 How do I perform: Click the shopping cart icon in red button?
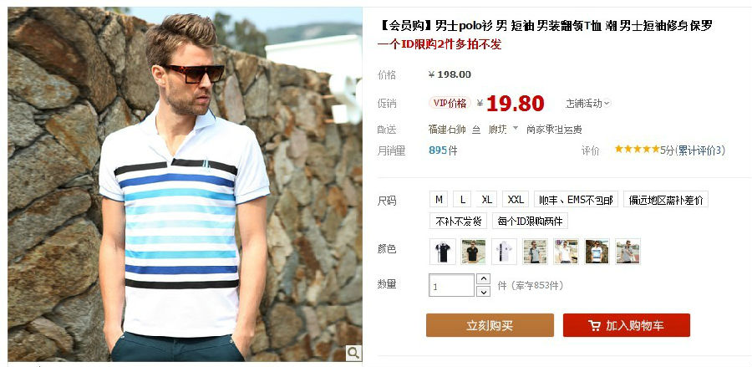click(x=594, y=326)
